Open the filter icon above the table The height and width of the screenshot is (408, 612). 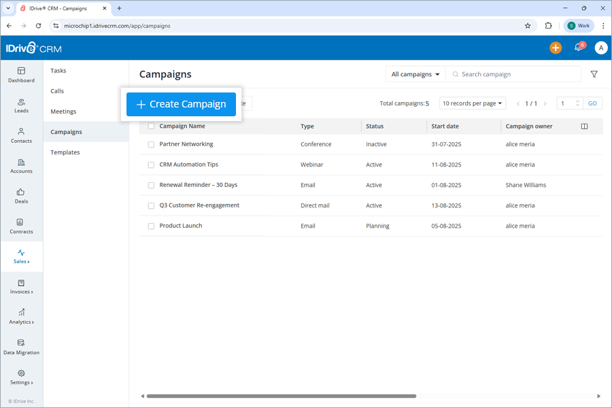[594, 73]
